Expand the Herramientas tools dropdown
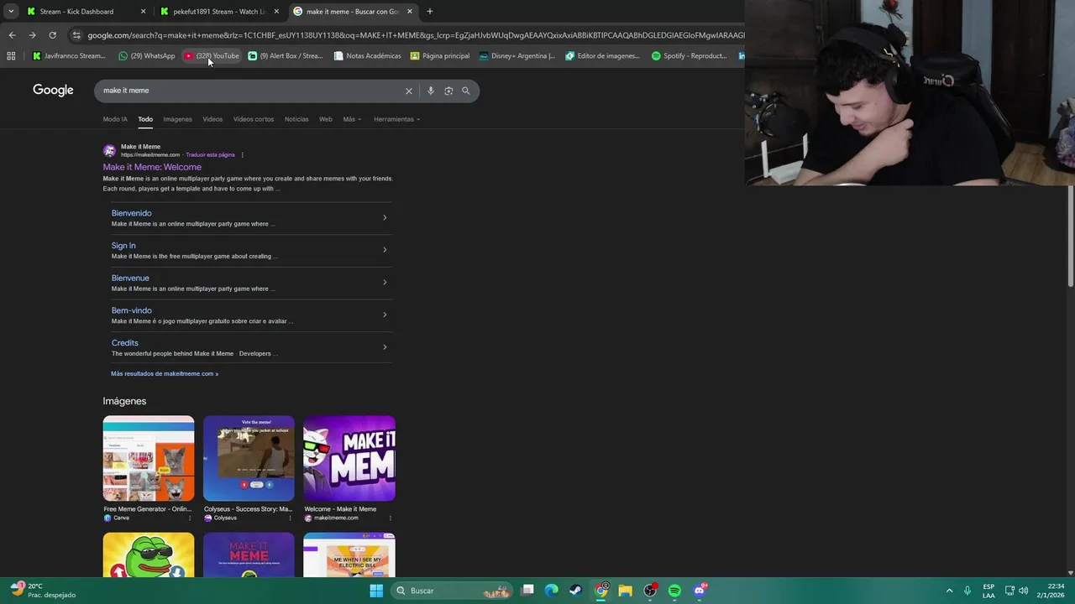The image size is (1075, 604). 396,119
